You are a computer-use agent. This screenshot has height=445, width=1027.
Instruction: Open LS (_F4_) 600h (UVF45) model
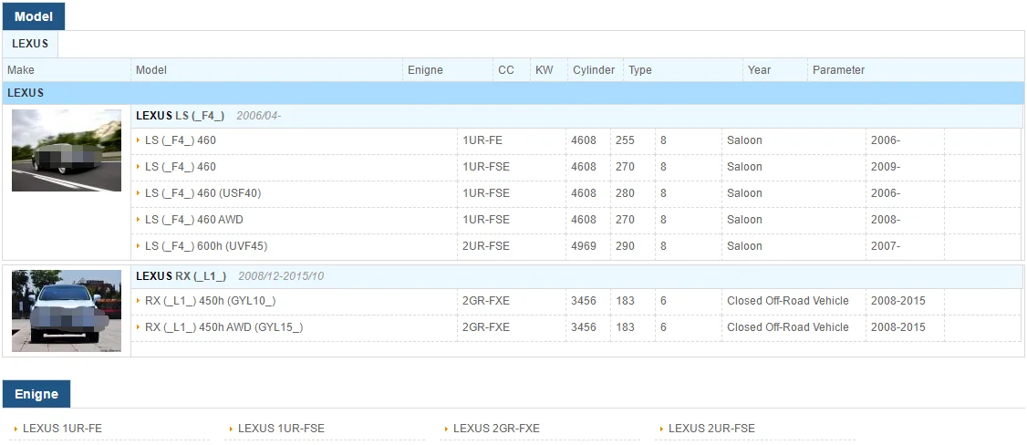(206, 246)
